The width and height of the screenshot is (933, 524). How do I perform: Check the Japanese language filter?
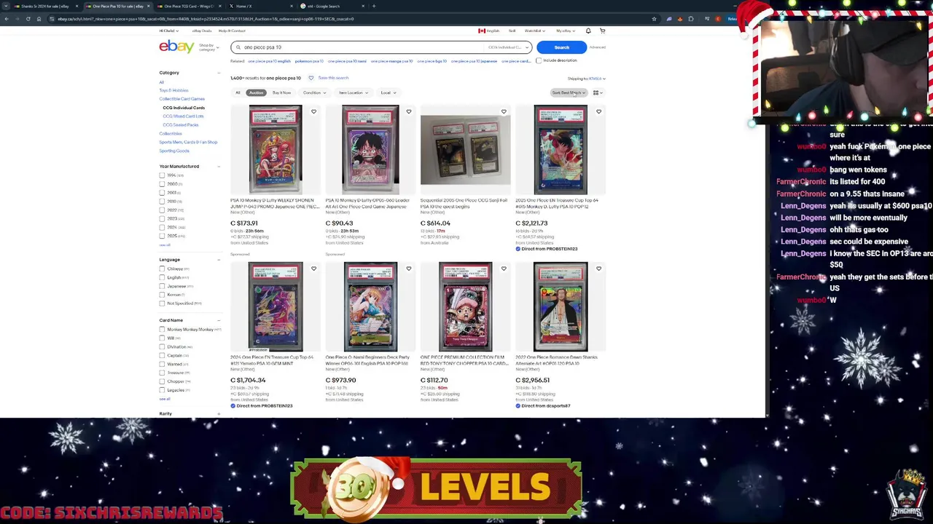pyautogui.click(x=162, y=286)
